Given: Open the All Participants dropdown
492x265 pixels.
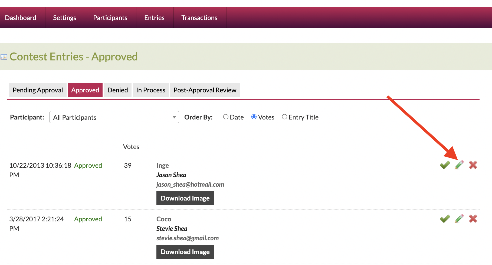Looking at the screenshot, I should [114, 117].
